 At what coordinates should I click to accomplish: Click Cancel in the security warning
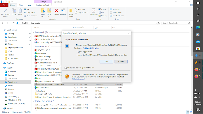click(x=121, y=61)
